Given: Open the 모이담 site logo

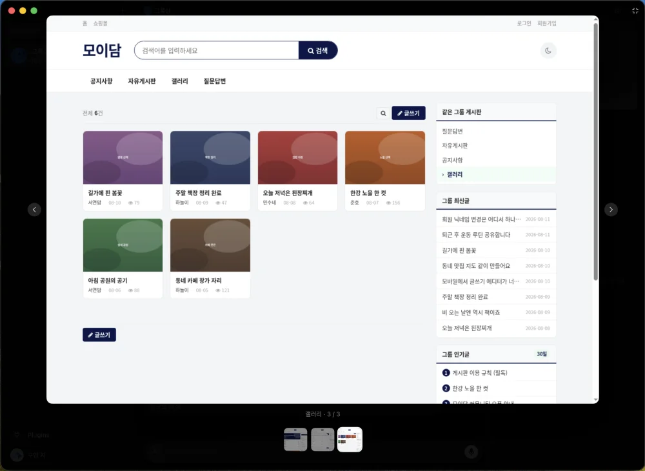Looking at the screenshot, I should 102,50.
